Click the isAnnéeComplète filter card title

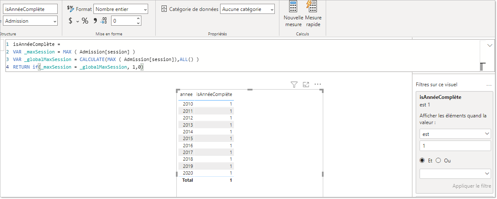(x=440, y=97)
